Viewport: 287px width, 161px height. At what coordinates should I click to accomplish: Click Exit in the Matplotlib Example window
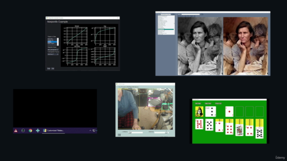pos(53,68)
